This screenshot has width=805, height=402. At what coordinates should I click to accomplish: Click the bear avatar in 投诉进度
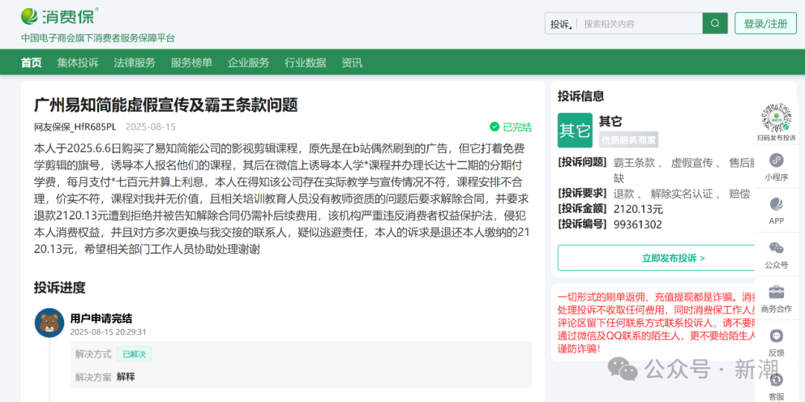(x=49, y=323)
